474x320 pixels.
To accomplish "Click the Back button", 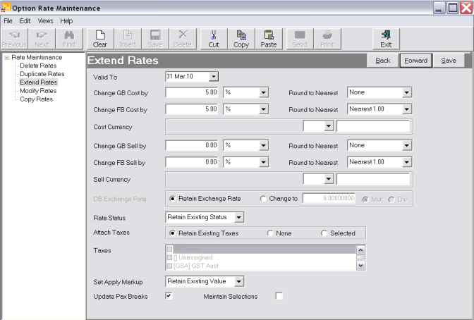I will (383, 61).
